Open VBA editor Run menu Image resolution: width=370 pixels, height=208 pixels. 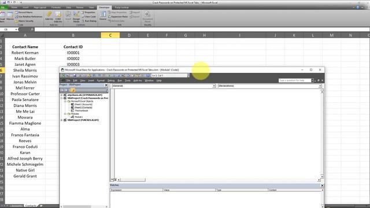tap(120, 80)
